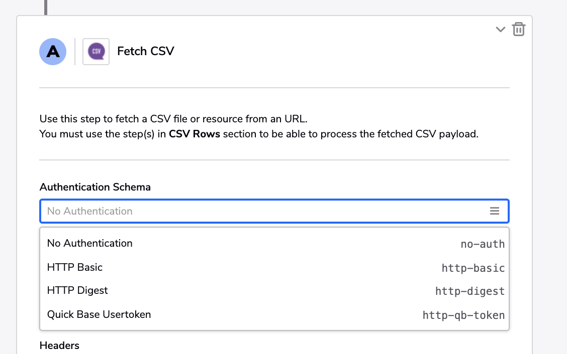The image size is (567, 354).
Task: Choose HTTP Basic authentication option
Action: pyautogui.click(x=274, y=267)
